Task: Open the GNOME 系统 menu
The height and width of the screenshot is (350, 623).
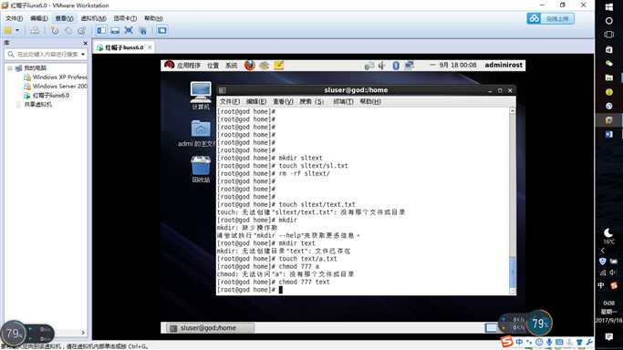Action: (232, 66)
